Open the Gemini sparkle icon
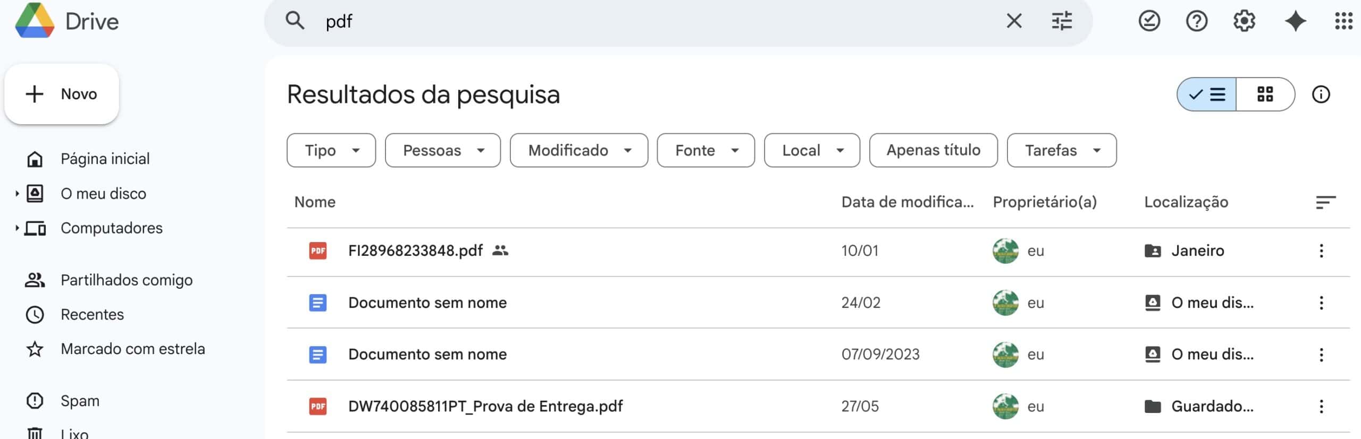This screenshot has height=439, width=1361. click(x=1295, y=22)
